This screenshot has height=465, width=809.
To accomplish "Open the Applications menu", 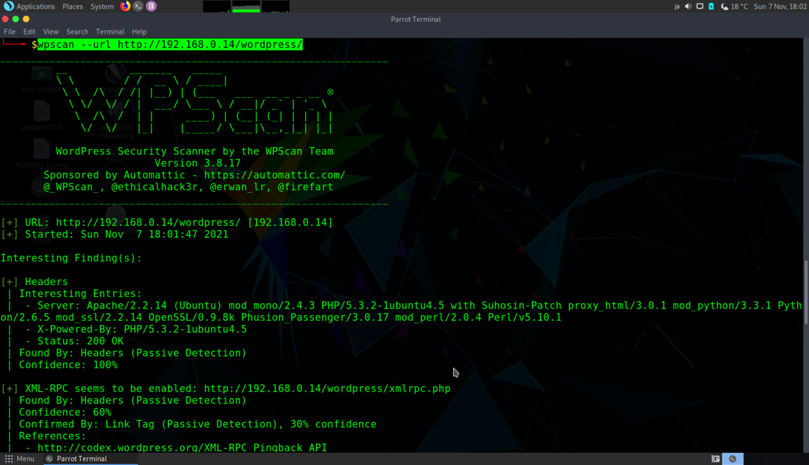I will 36,6.
